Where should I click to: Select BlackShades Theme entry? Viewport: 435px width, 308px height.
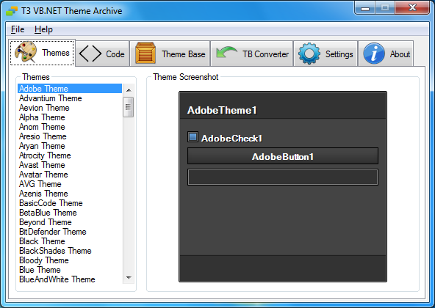(70, 251)
